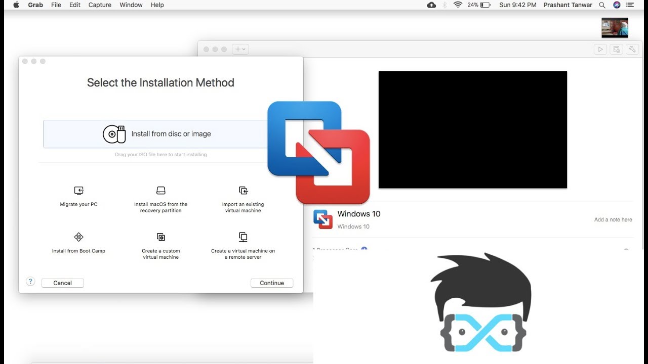Open the Grab application menu
Image resolution: width=648 pixels, height=364 pixels.
[x=35, y=5]
